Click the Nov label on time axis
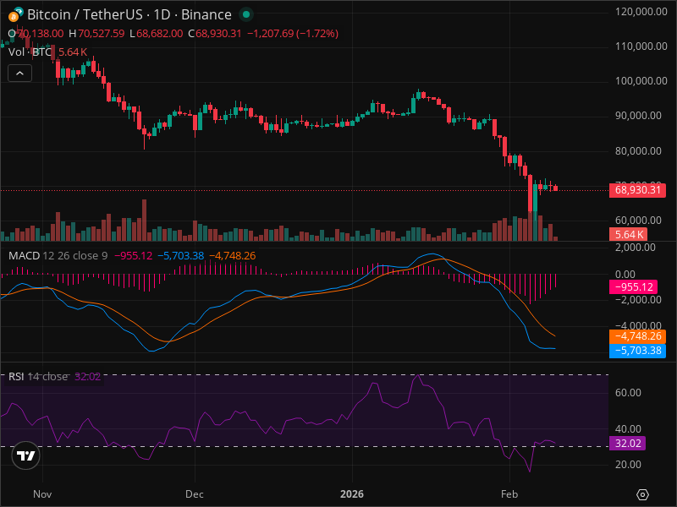Screen dimensions: 677x507 pos(42,494)
